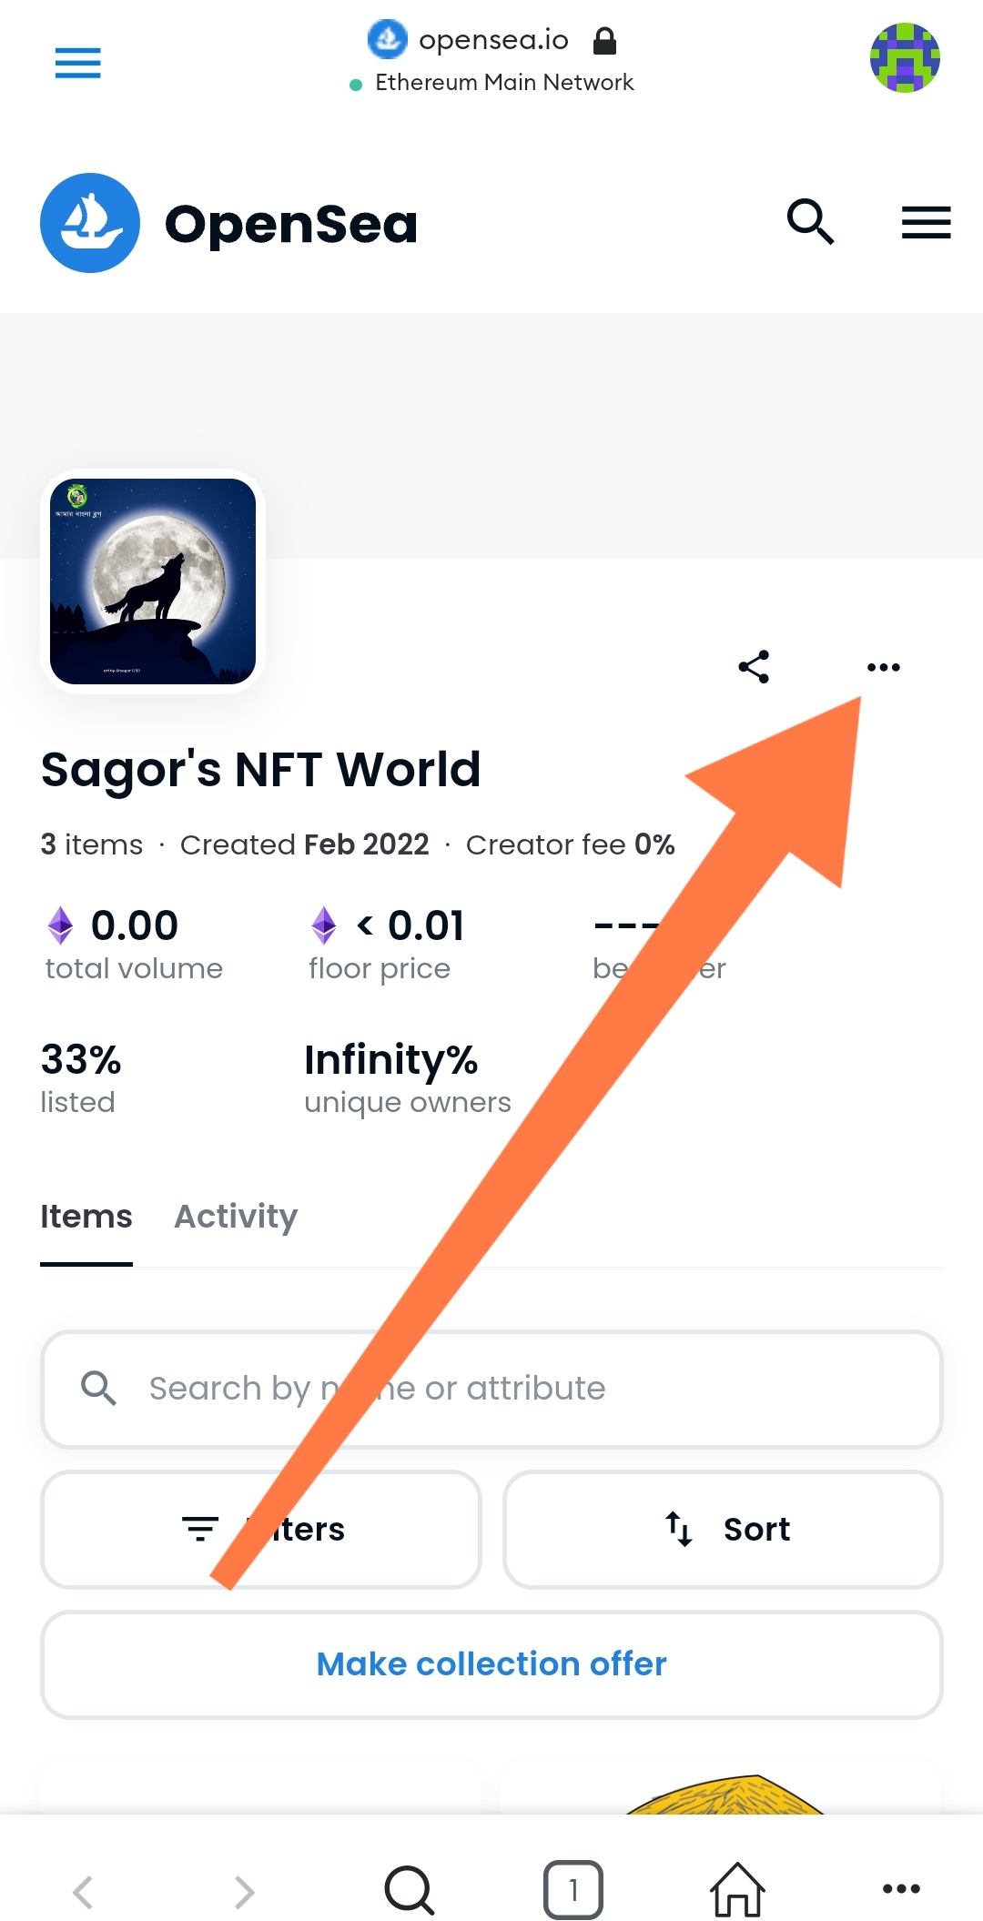Click the OpenSea sailboat logo
983x1921 pixels.
pos(90,223)
